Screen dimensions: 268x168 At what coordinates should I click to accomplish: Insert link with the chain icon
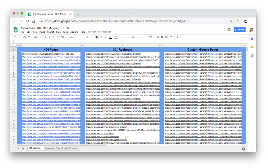(x=157, y=37)
